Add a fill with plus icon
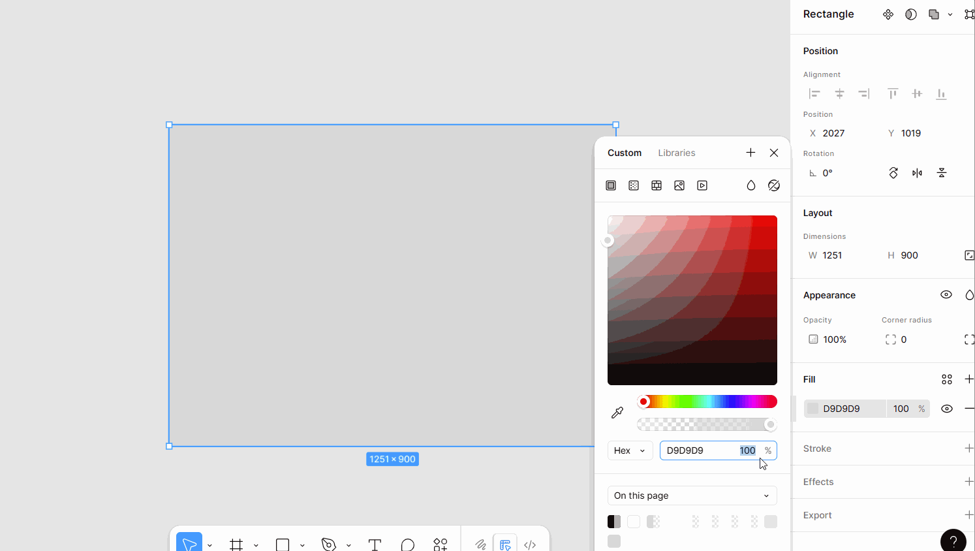Image resolution: width=975 pixels, height=551 pixels. (969, 379)
